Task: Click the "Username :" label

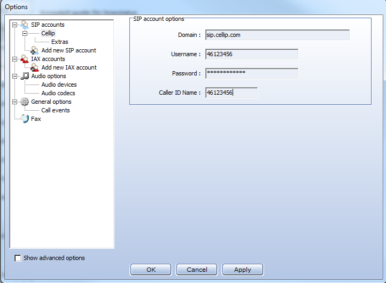Action: [x=186, y=54]
